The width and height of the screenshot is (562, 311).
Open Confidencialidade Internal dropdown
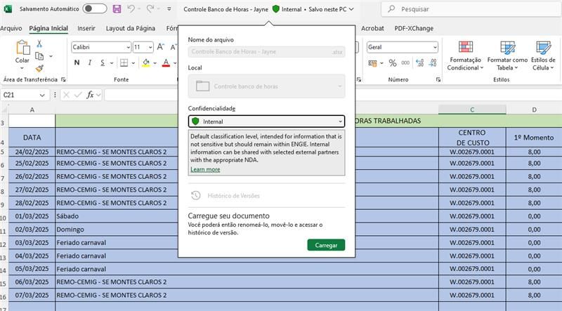pos(266,121)
